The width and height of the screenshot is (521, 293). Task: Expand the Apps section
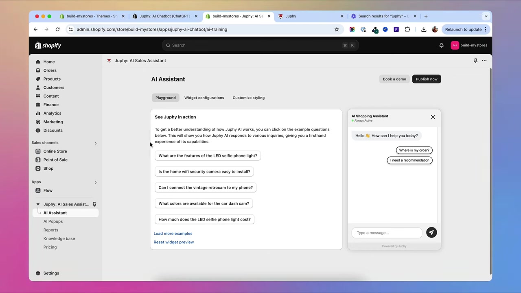point(96,182)
